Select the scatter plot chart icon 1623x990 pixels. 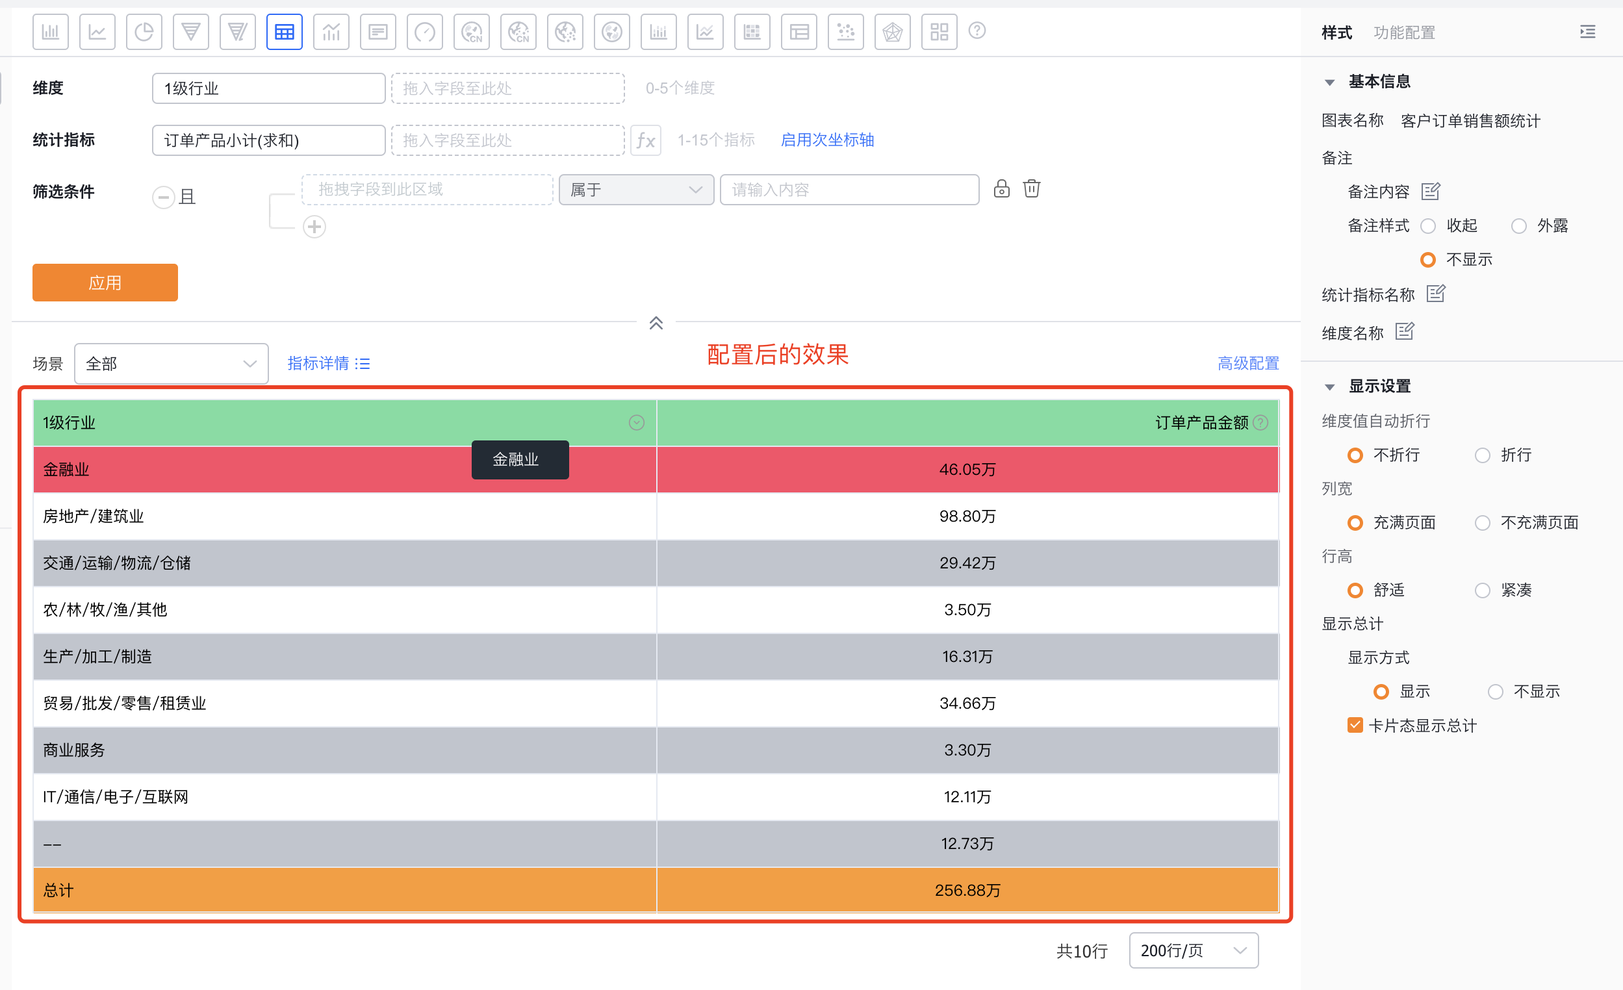[x=845, y=32]
